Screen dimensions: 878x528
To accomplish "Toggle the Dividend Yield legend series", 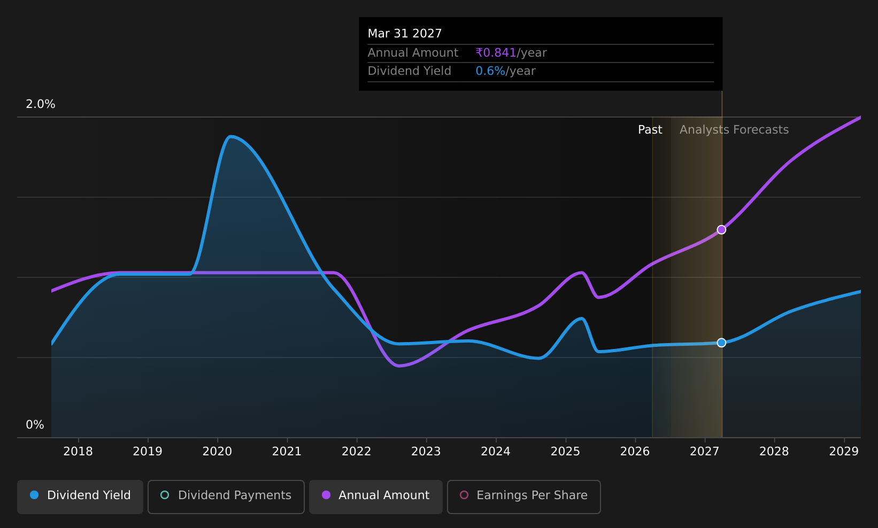I will (80, 496).
